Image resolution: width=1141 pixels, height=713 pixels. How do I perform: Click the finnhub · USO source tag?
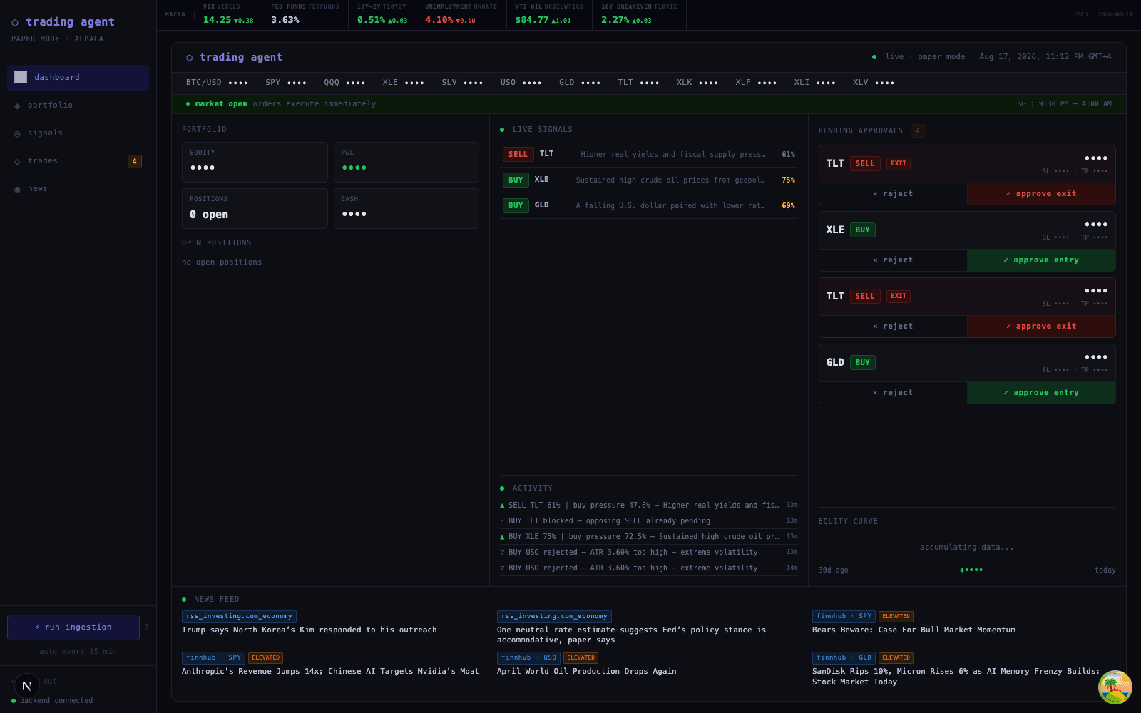tap(528, 658)
